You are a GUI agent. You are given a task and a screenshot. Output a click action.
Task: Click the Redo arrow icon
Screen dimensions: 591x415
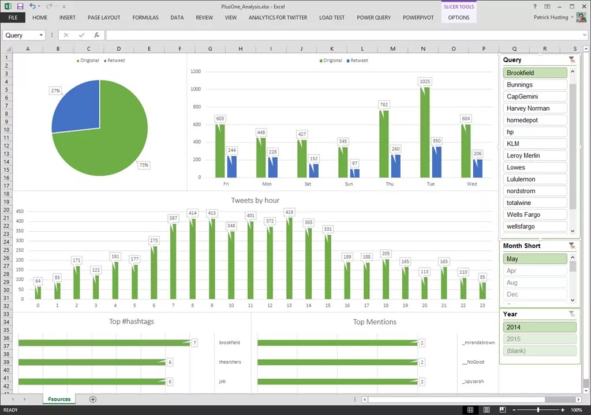(x=49, y=6)
